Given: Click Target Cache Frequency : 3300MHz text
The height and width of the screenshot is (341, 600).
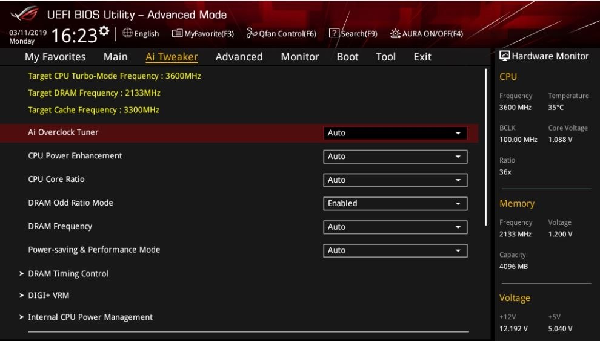Looking at the screenshot, I should 94,110.
